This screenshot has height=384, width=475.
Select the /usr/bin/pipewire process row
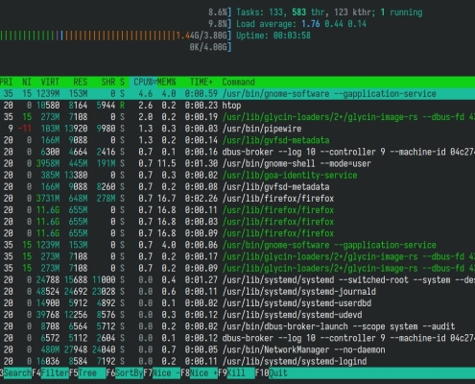click(237, 129)
